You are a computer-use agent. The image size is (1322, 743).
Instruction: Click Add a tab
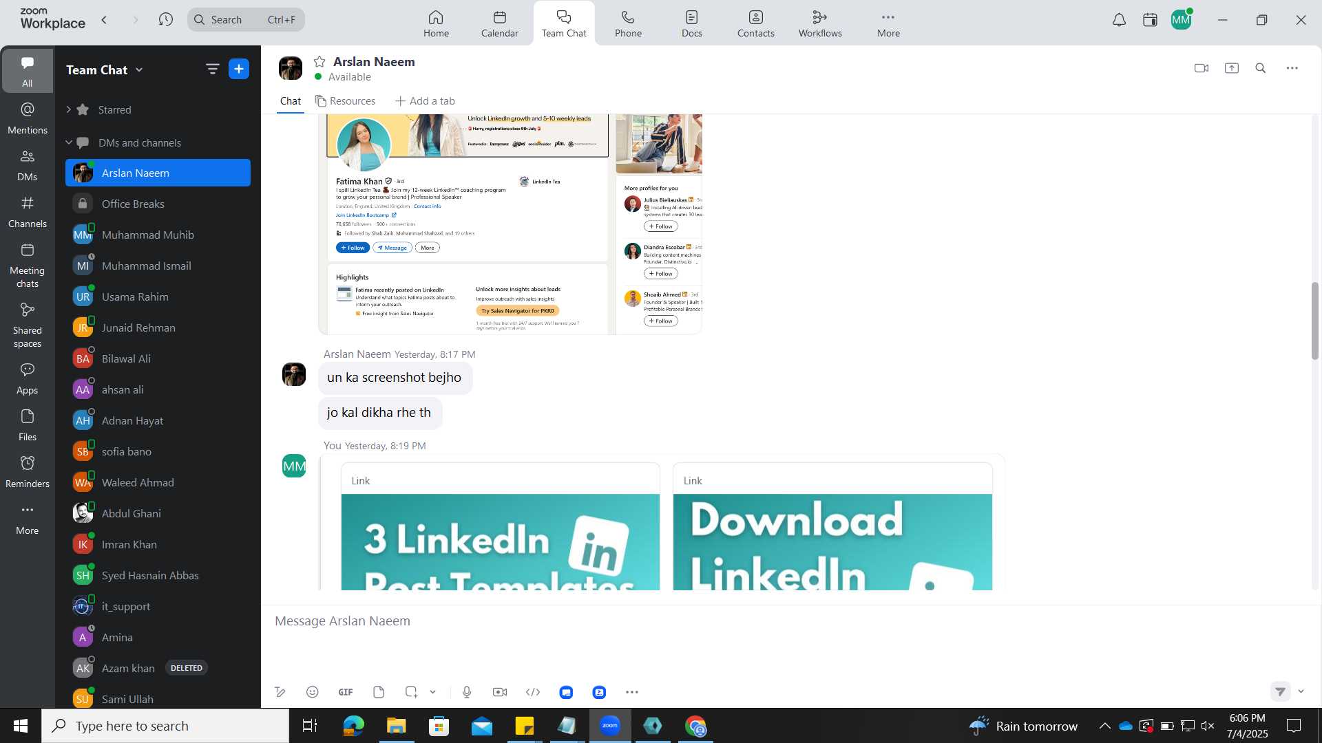[x=425, y=101]
